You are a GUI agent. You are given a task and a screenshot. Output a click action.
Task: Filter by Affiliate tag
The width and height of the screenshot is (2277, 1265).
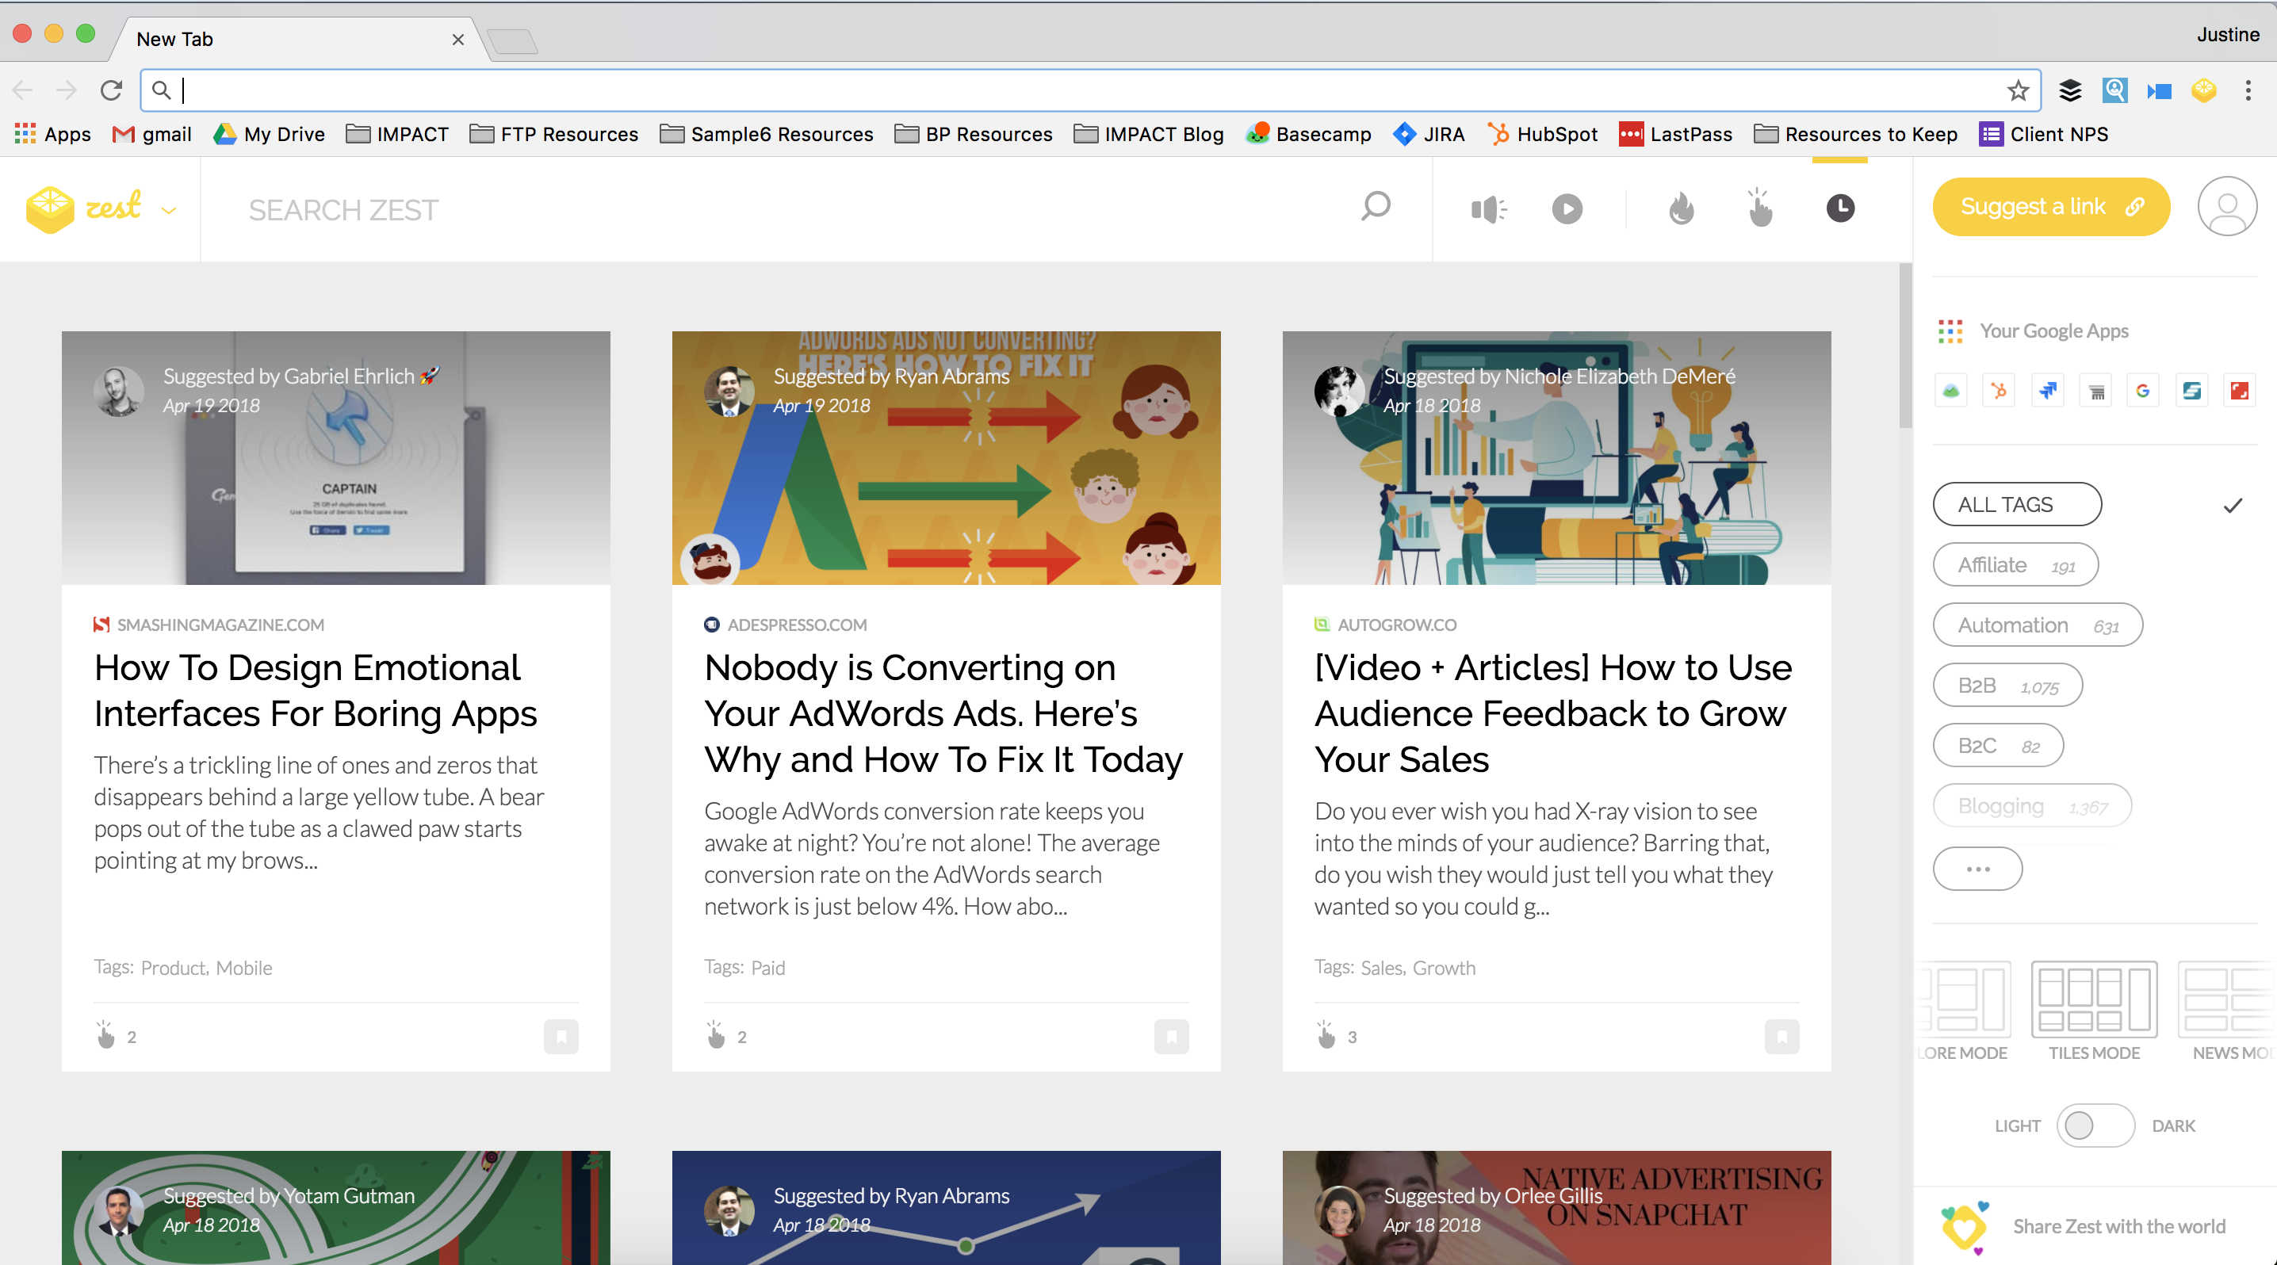coord(2015,564)
